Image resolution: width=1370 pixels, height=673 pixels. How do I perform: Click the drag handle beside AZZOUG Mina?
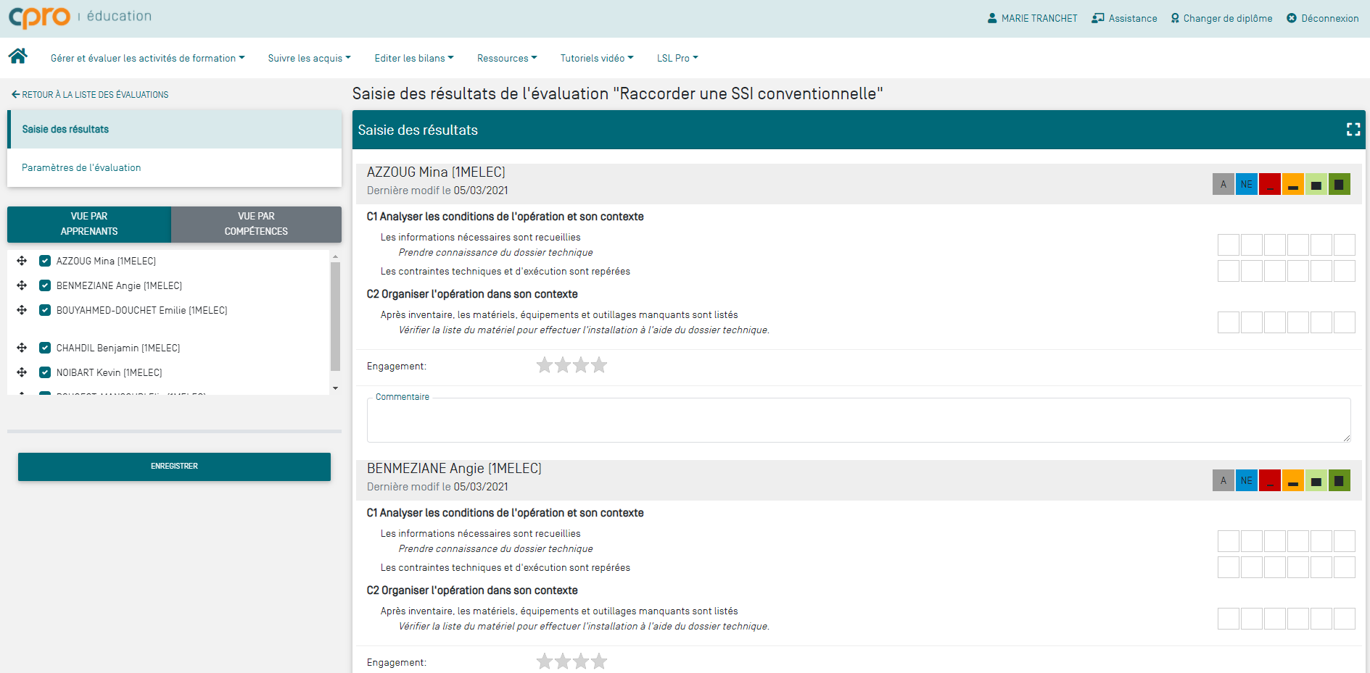[22, 261]
